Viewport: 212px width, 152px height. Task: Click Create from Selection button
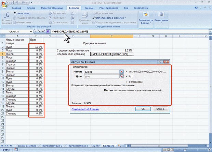[x=114, y=22]
